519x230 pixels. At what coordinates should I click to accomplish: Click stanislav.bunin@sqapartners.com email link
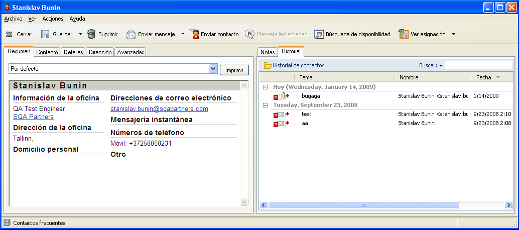pos(159,109)
